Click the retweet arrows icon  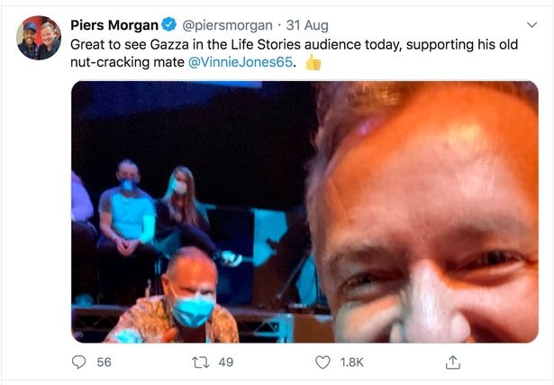pyautogui.click(x=201, y=362)
